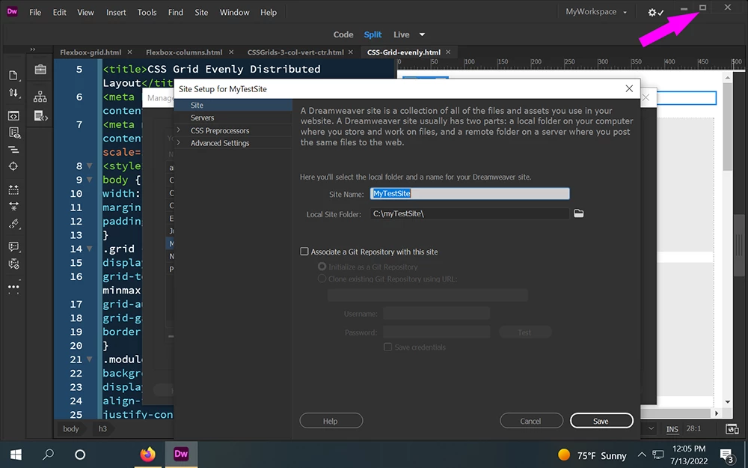
Task: Click Dreamweaver taskbar icon
Action: tap(181, 455)
